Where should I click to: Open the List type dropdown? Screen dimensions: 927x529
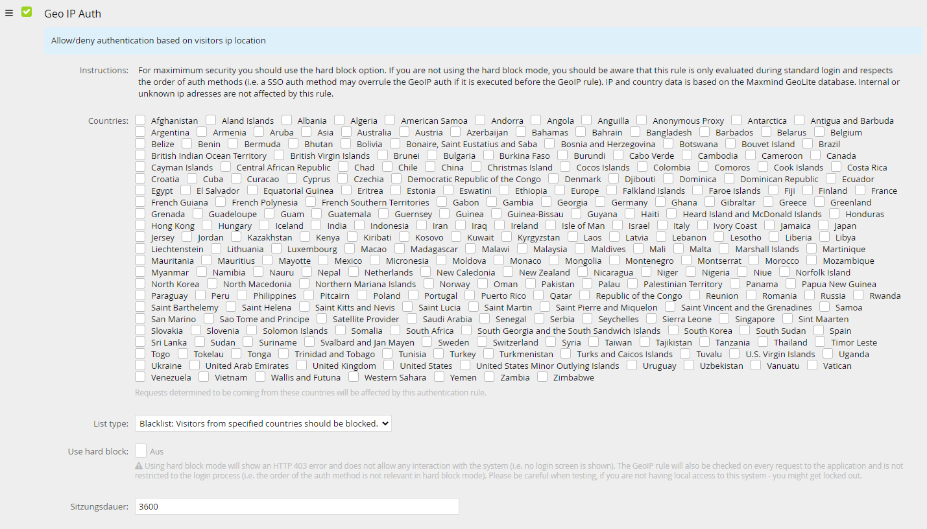(x=263, y=423)
